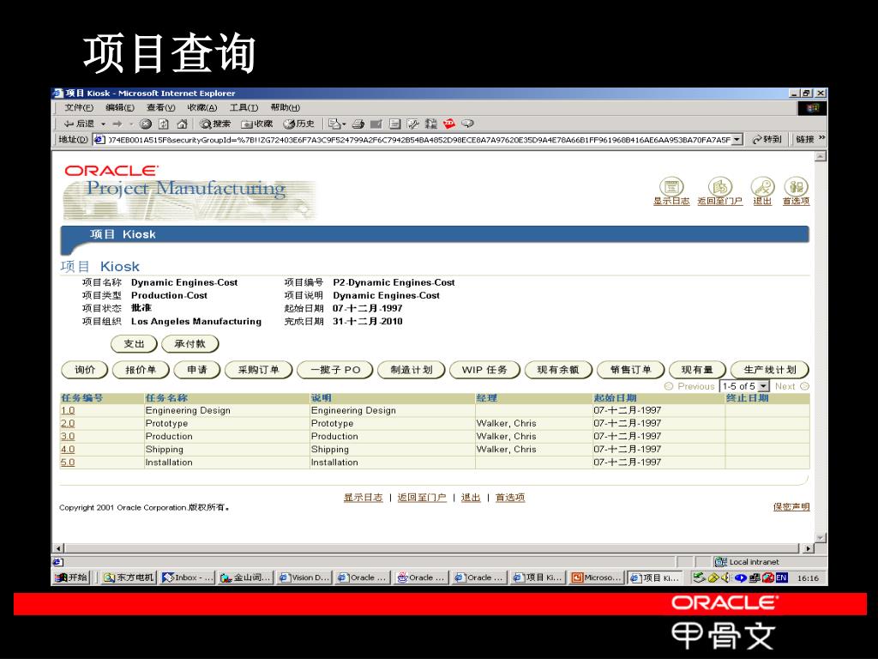Click the 销售订单 button

pos(630,370)
